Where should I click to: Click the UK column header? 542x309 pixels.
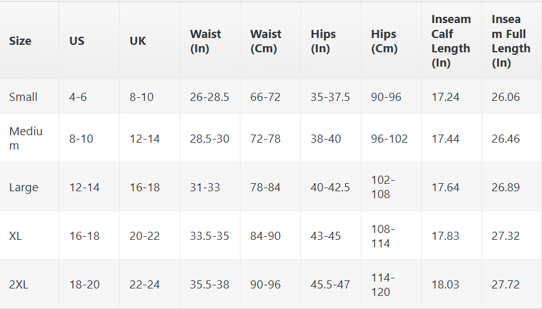pos(138,41)
